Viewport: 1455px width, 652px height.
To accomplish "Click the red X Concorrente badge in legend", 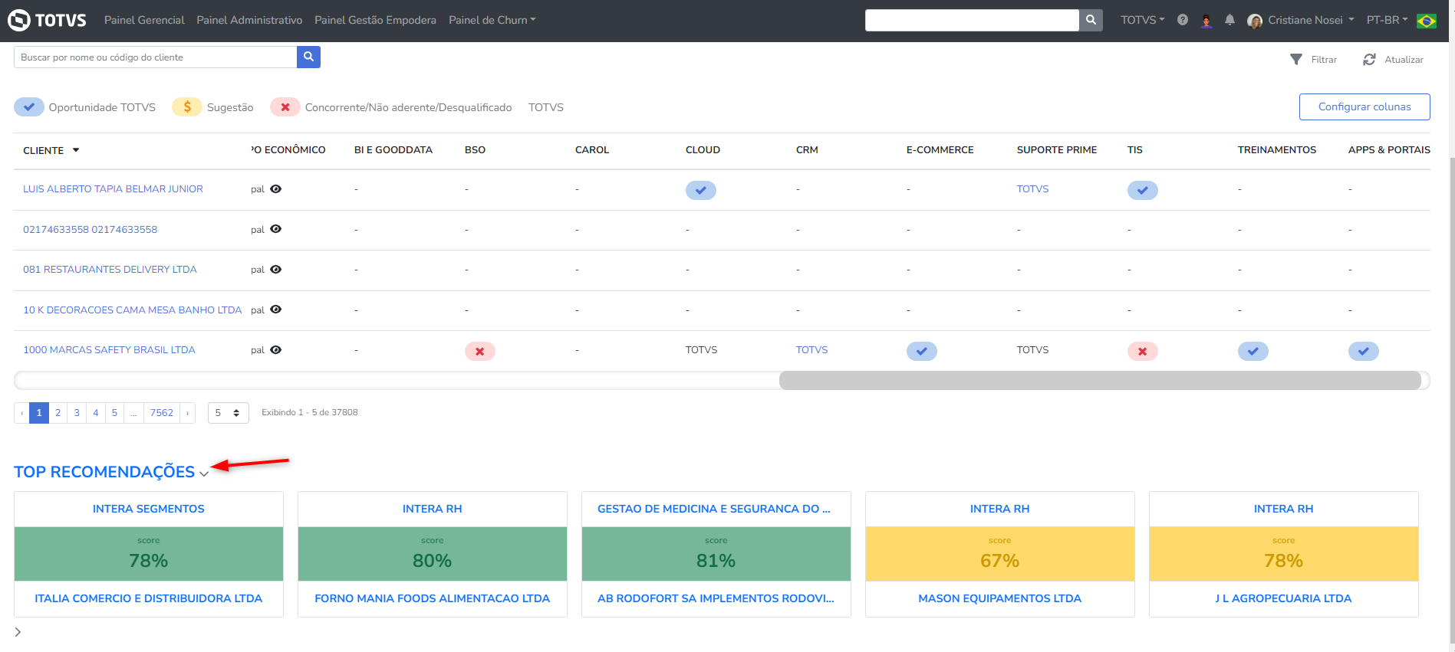I will tap(285, 107).
